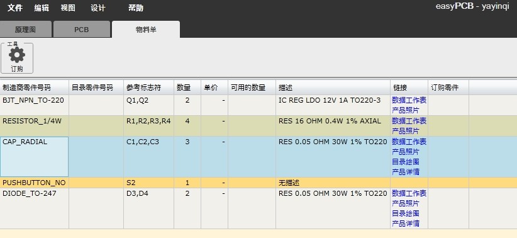Open the 视图 menu
517x238 pixels.
pos(68,8)
